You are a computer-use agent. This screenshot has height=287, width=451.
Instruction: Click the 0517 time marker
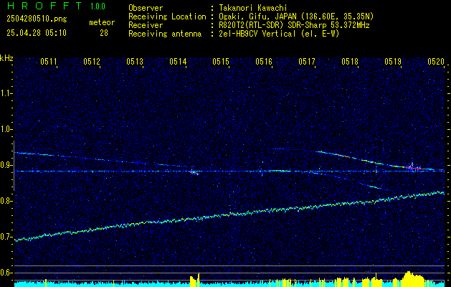click(307, 61)
